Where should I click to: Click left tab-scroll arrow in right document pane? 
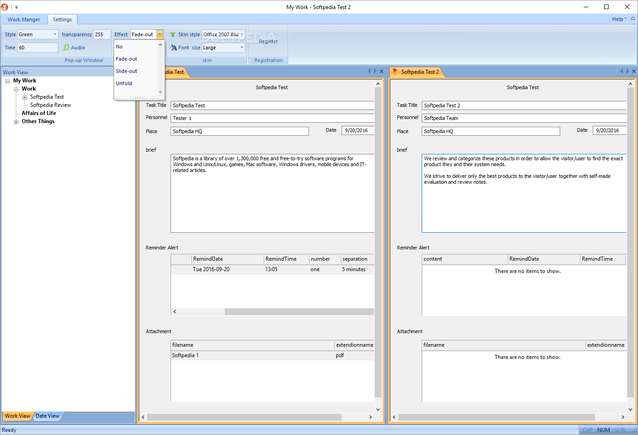pos(622,71)
